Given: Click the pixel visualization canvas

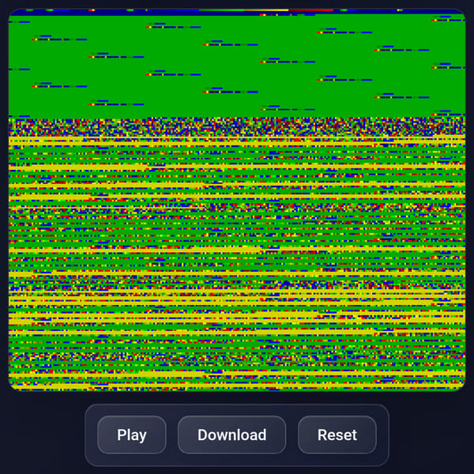Looking at the screenshot, I should 237,200.
